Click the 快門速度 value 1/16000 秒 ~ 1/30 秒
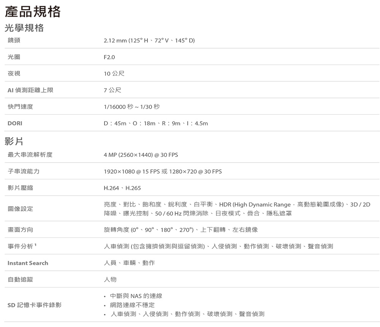 point(131,107)
